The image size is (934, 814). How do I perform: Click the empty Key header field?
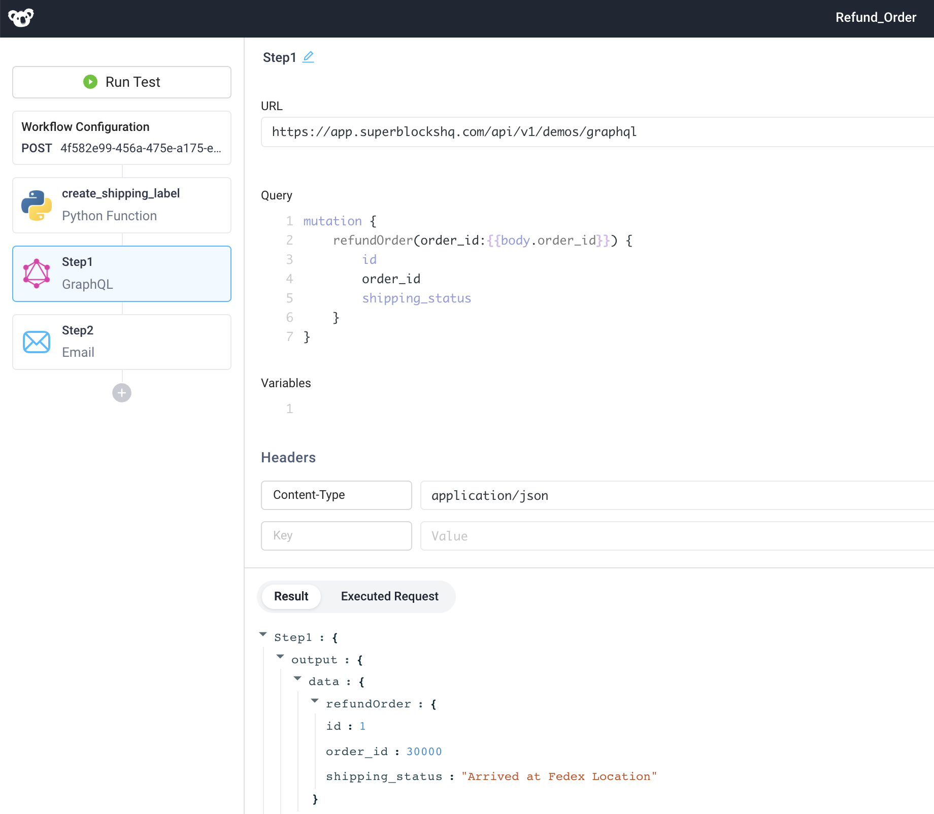click(336, 535)
